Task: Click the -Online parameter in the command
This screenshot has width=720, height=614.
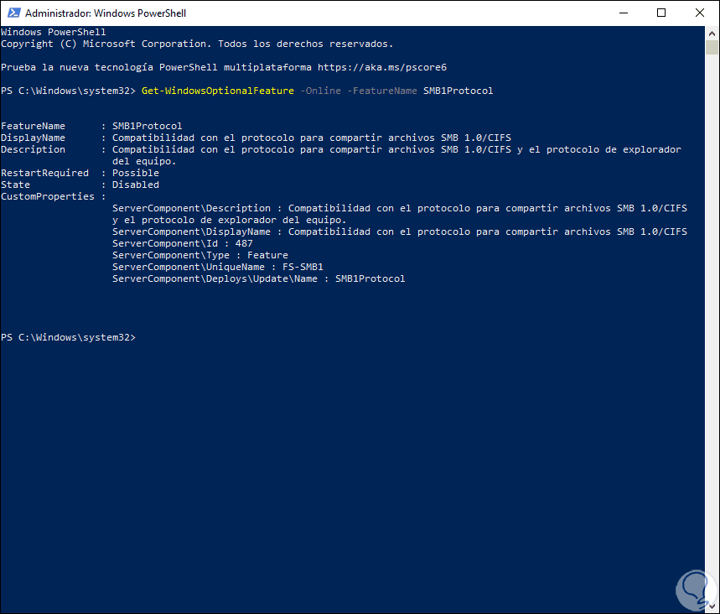Action: 319,91
